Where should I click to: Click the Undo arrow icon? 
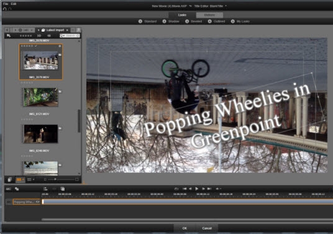[x=5, y=9]
